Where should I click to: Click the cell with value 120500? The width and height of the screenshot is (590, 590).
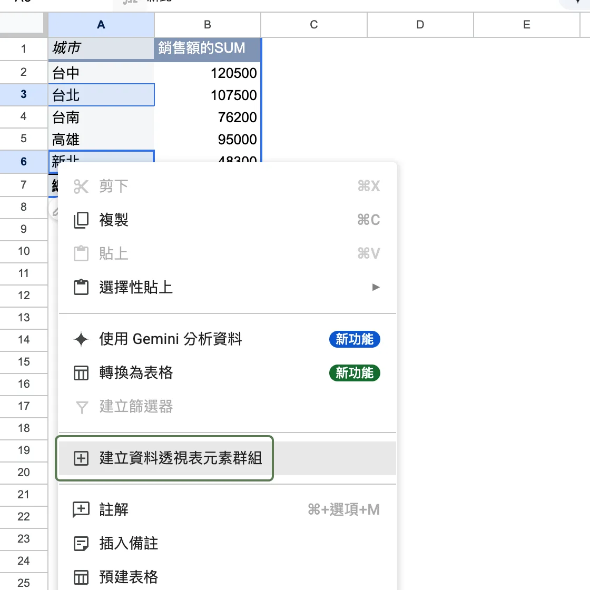click(208, 73)
